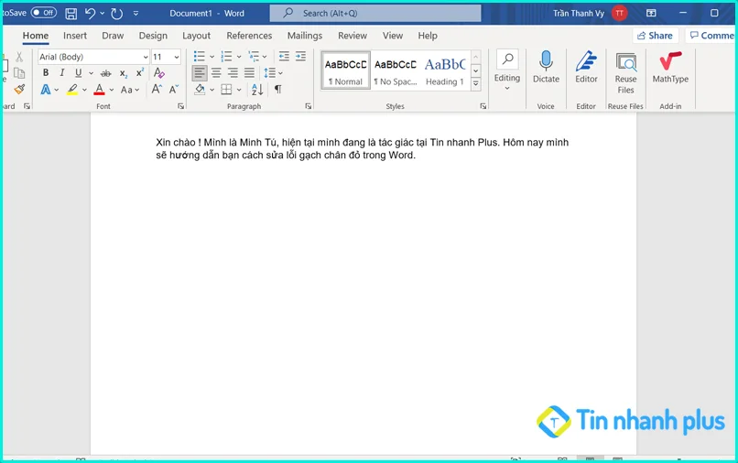Image resolution: width=738 pixels, height=463 pixels.
Task: Open the References tab
Action: [249, 36]
